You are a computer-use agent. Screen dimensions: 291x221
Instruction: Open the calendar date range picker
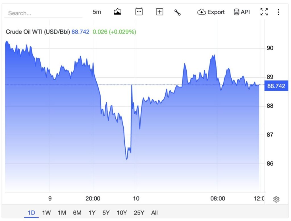point(139,12)
